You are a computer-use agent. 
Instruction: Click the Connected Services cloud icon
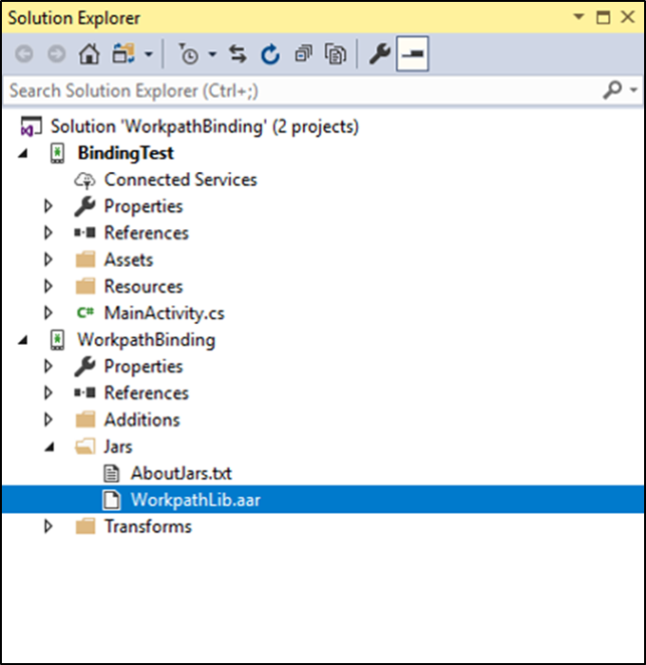click(x=85, y=180)
